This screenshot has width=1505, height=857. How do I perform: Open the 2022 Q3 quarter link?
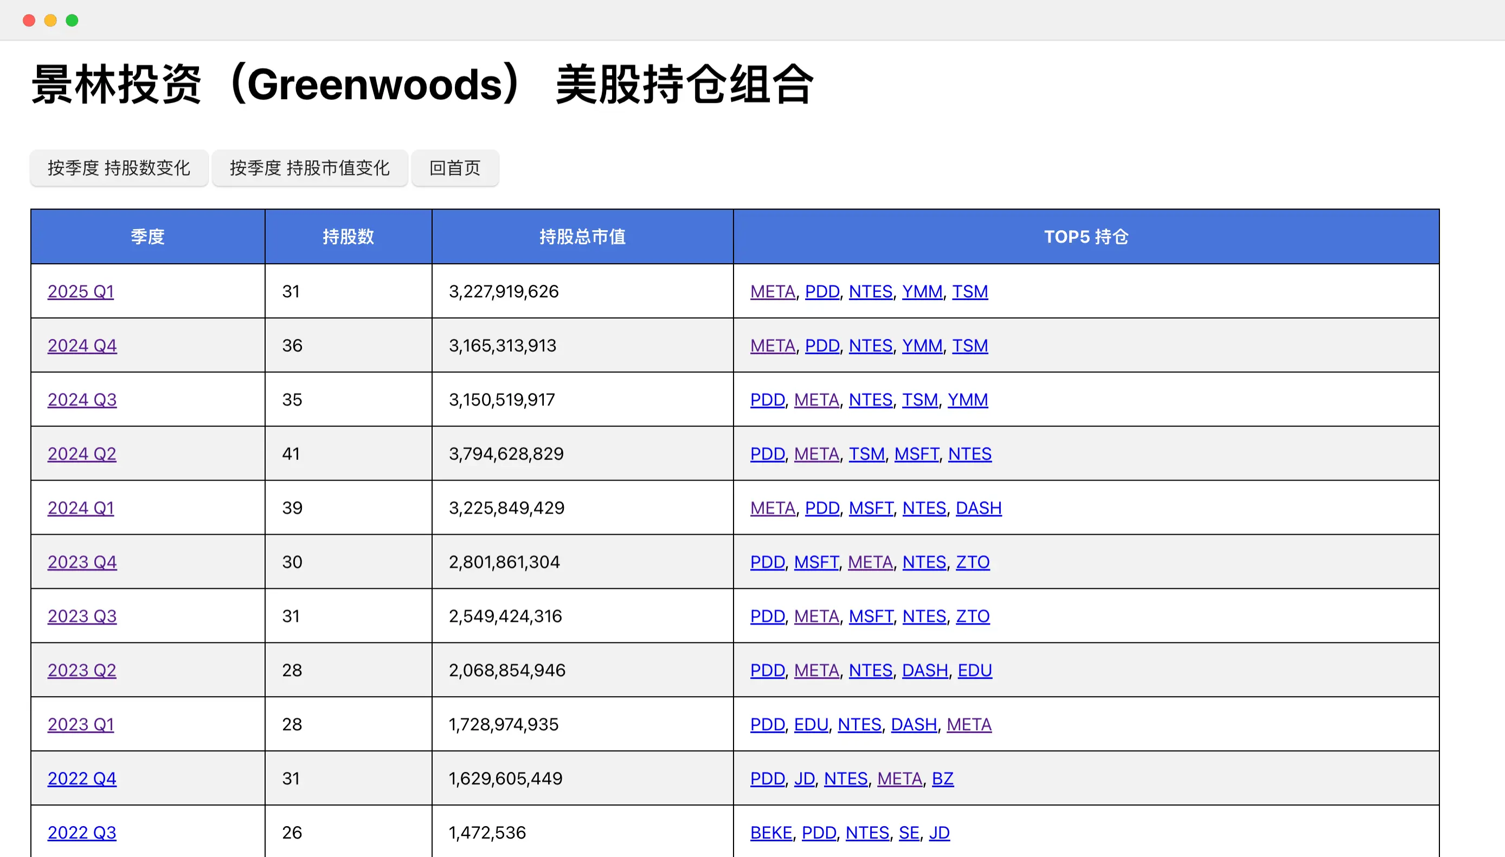pos(82,833)
